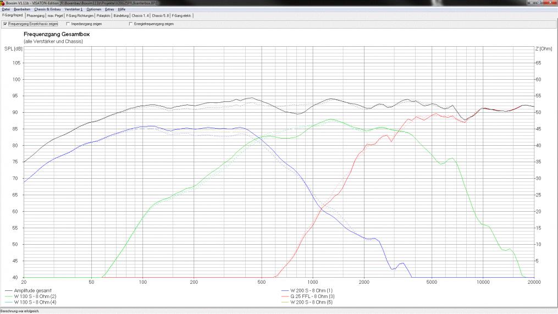This screenshot has width=558, height=314.
Task: Click the Z [Ohm] axis label
Action: point(543,48)
